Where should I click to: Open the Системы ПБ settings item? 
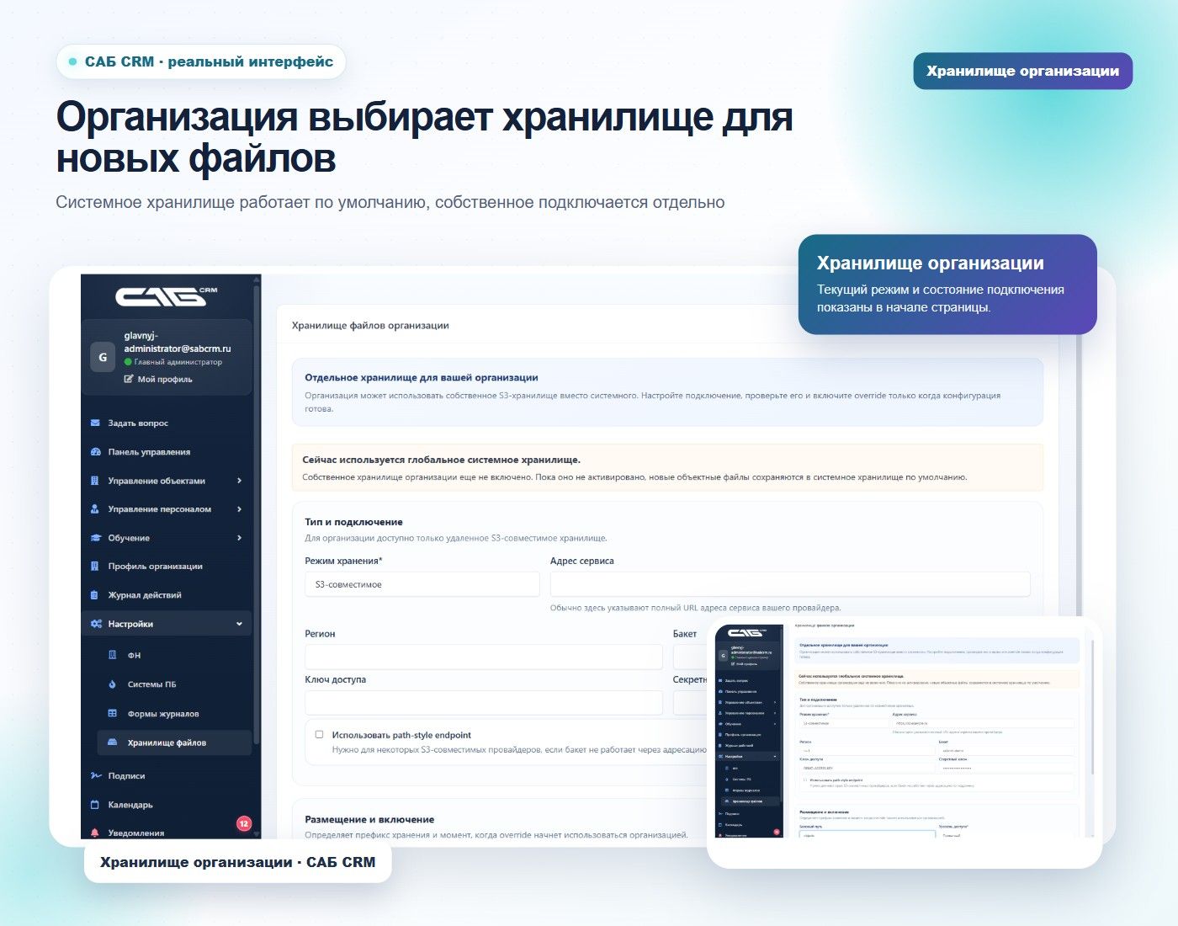[x=175, y=684]
